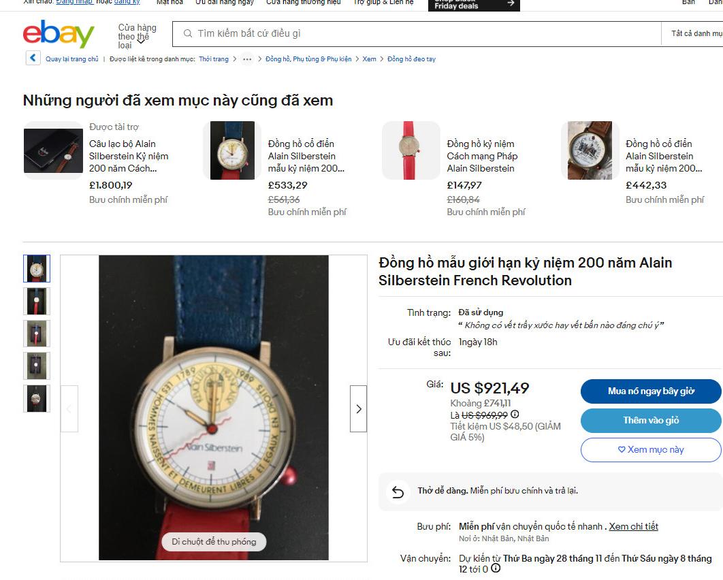Click the return arrow icon near Thở dễ dàng
This screenshot has width=723, height=580.
coord(398,492)
